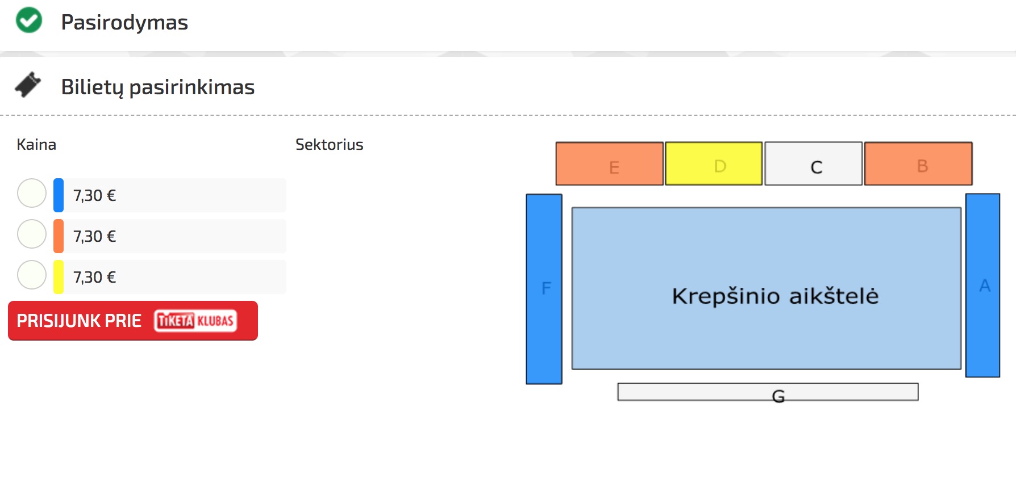
Task: Select blue sector A on the right side
Action: (982, 285)
